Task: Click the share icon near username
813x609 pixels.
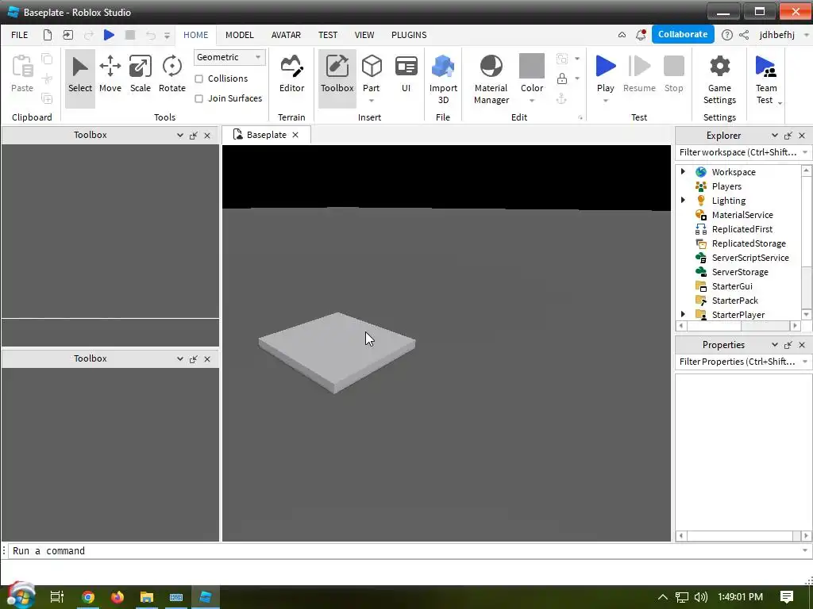Action: click(x=744, y=35)
